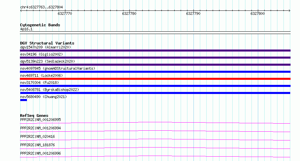Open variant nsv4097845 (gnomADStructuralVariants) label

pos(58,68)
